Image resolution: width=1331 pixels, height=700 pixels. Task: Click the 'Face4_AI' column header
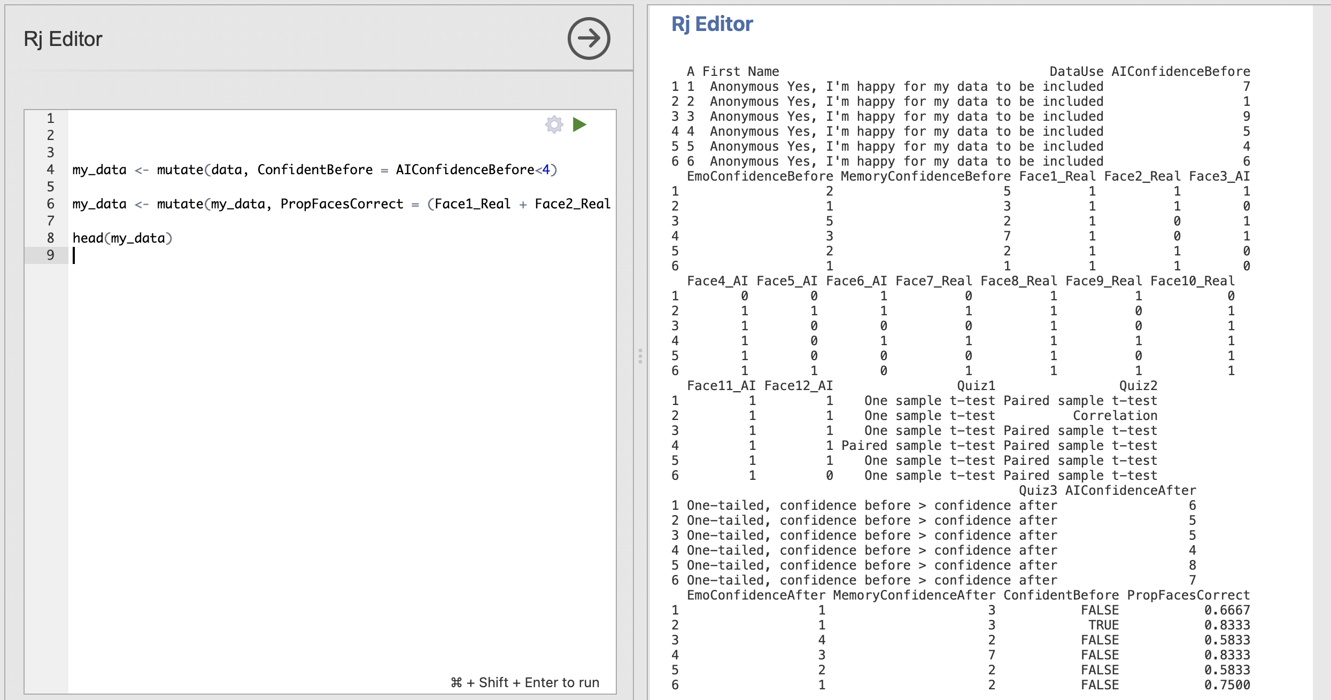[x=717, y=281]
